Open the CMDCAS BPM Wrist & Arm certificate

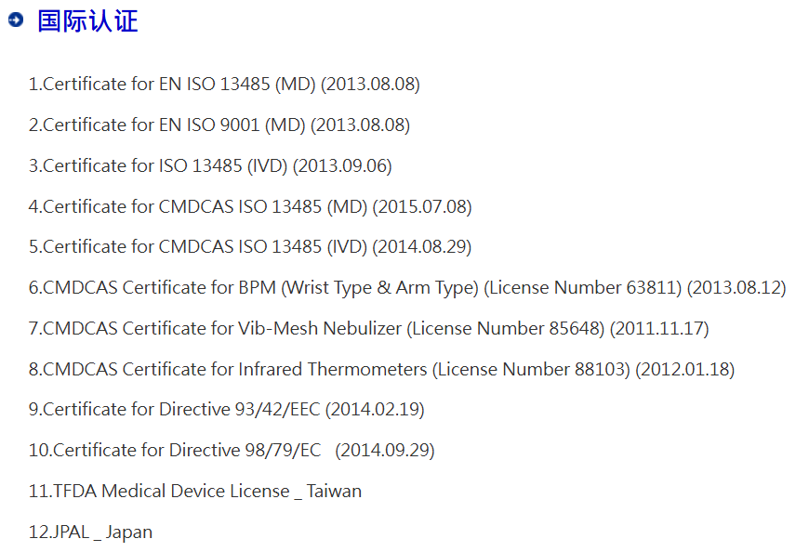pyautogui.click(x=407, y=287)
